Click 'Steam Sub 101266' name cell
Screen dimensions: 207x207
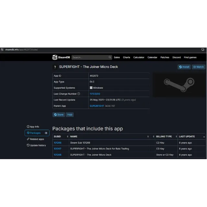coord(80,143)
